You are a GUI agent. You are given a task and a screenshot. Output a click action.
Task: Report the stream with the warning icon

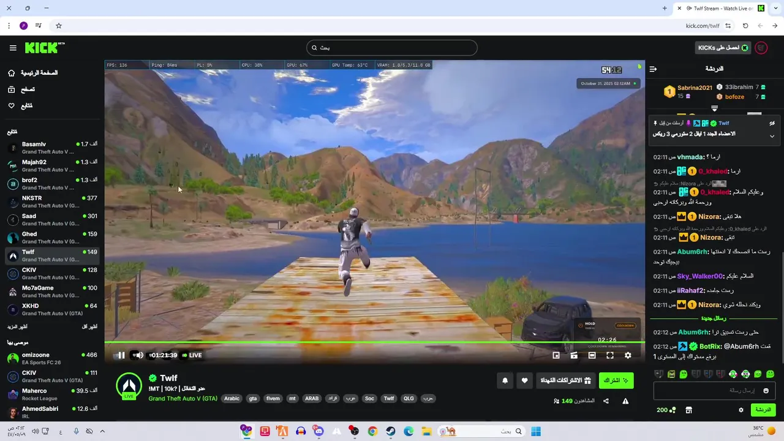[x=625, y=401]
